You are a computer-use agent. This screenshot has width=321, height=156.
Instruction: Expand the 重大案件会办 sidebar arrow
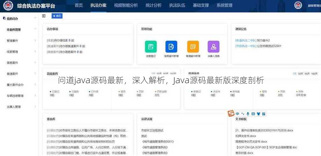pyautogui.click(x=35, y=84)
